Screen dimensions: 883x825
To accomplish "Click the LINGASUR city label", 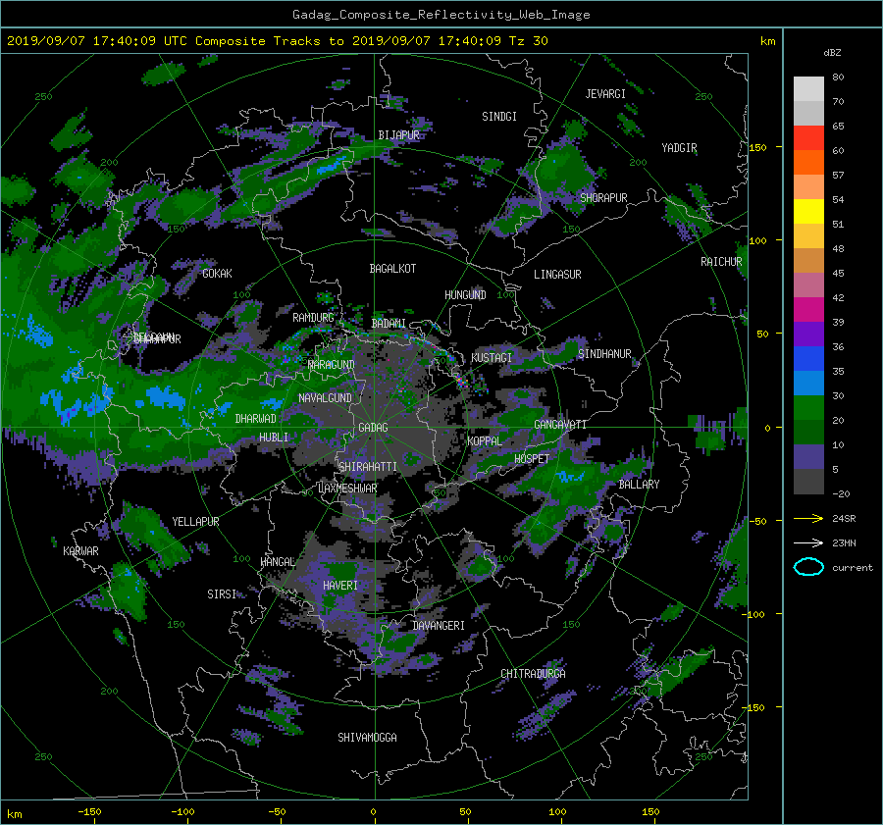I will pos(557,275).
